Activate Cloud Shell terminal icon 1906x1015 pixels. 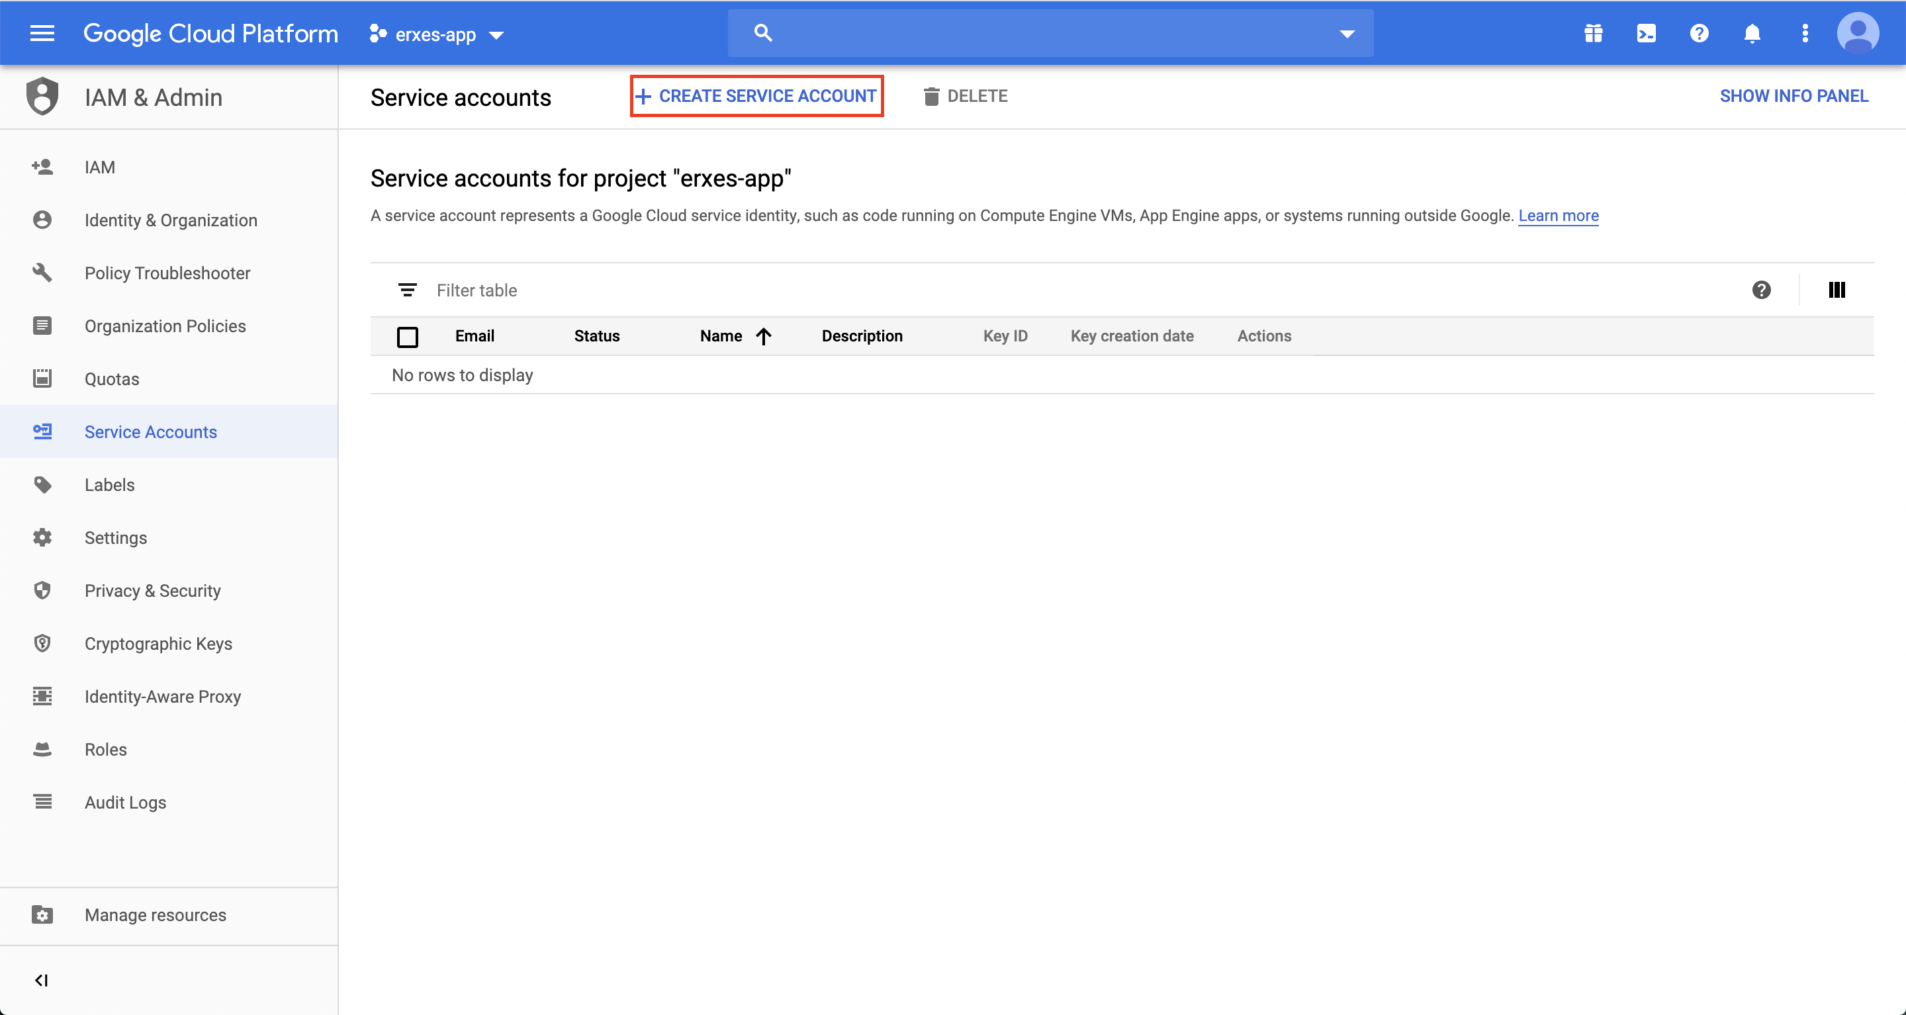(x=1647, y=33)
